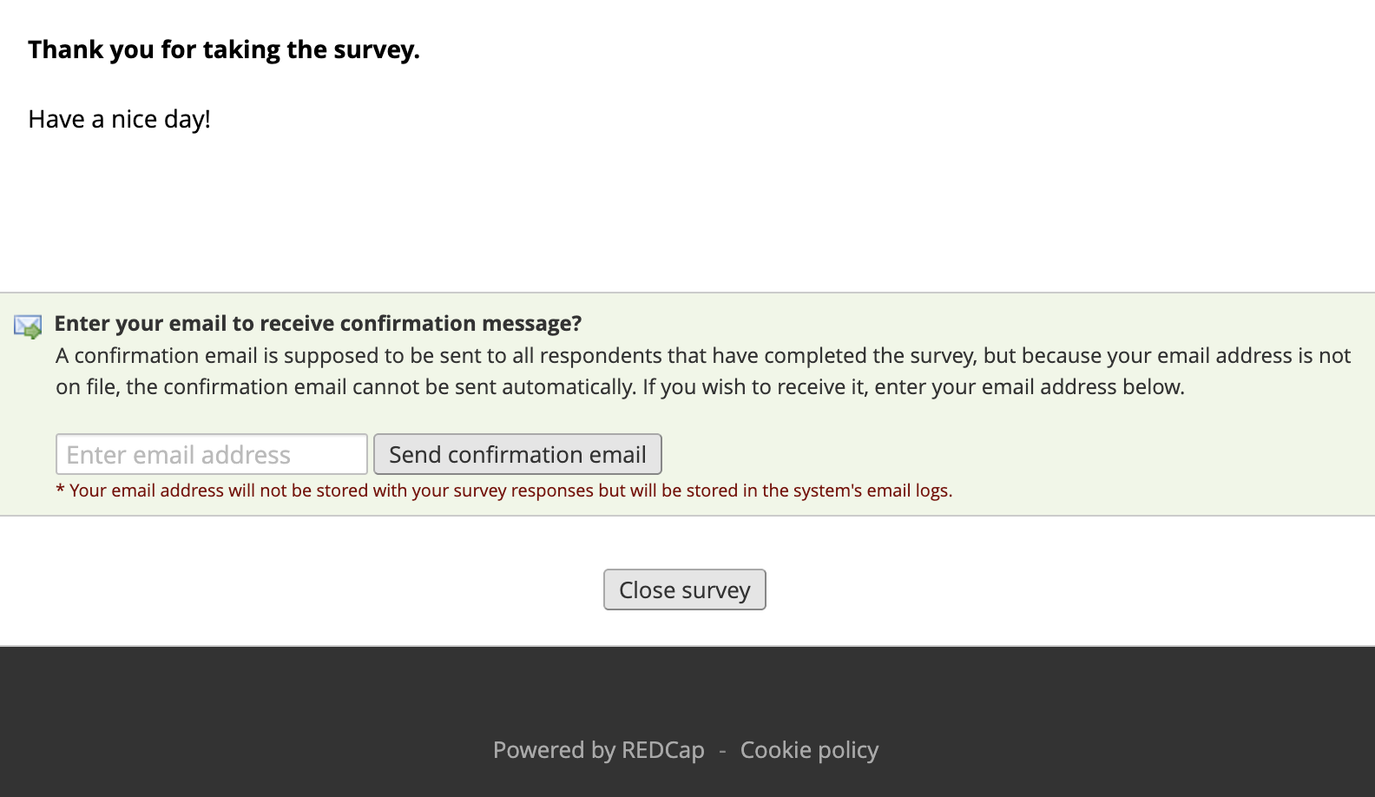Click the Close survey button
Screen dimensions: 1375x797
pos(684,590)
